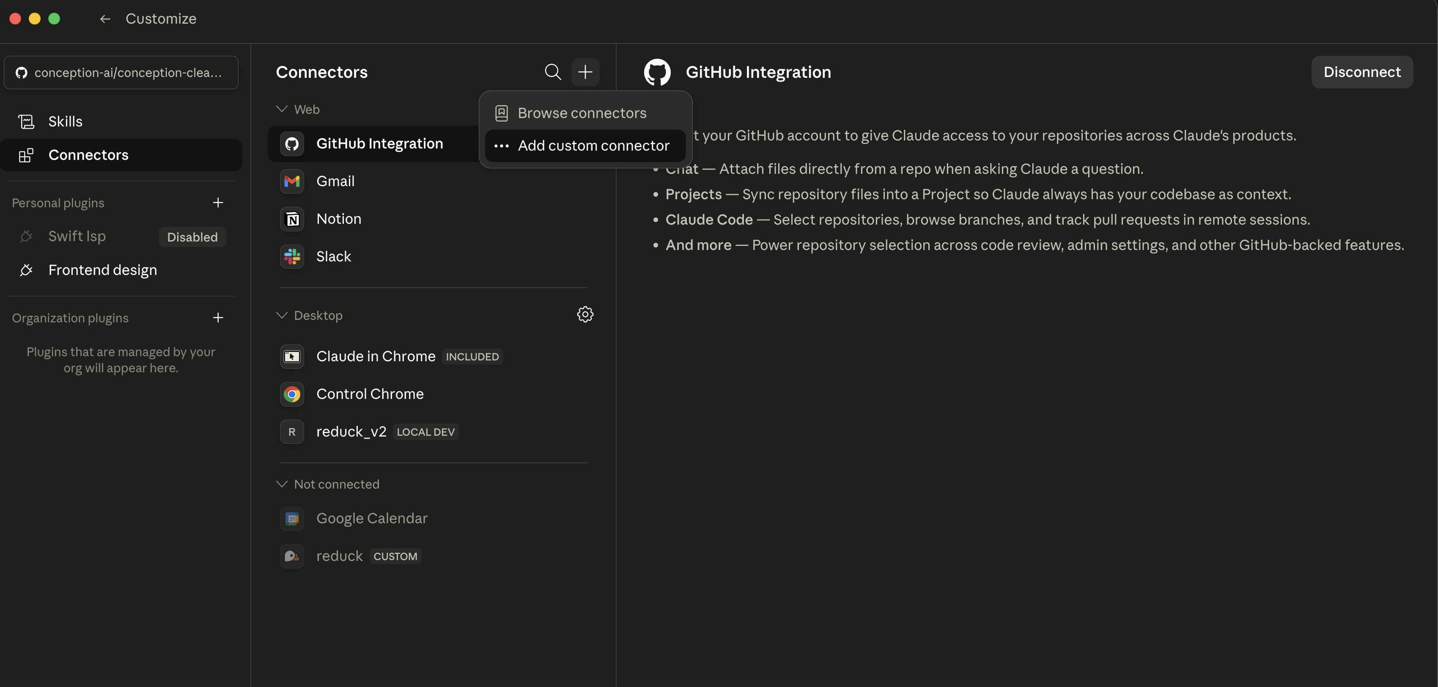
Task: Click the Control Chrome logo icon
Action: [x=292, y=394]
